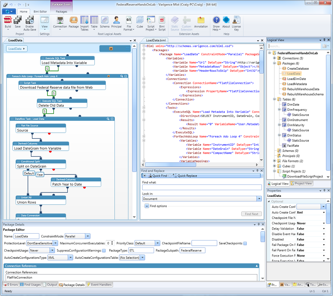
Task: Open the Find Usages tab
Action: click(x=30, y=284)
